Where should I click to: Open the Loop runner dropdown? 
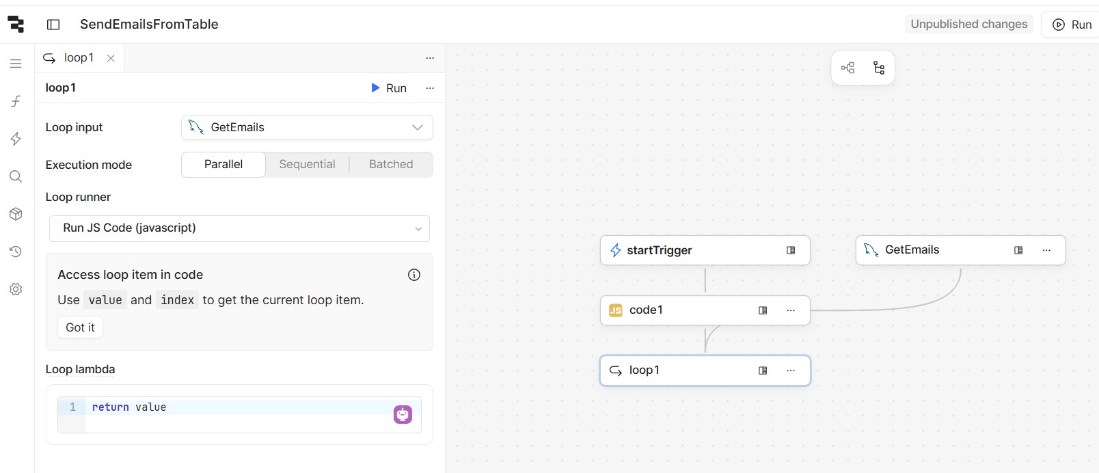click(x=239, y=228)
